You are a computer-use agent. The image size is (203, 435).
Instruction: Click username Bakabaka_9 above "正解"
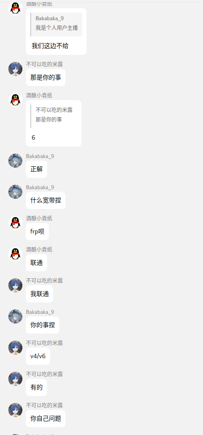click(40, 156)
